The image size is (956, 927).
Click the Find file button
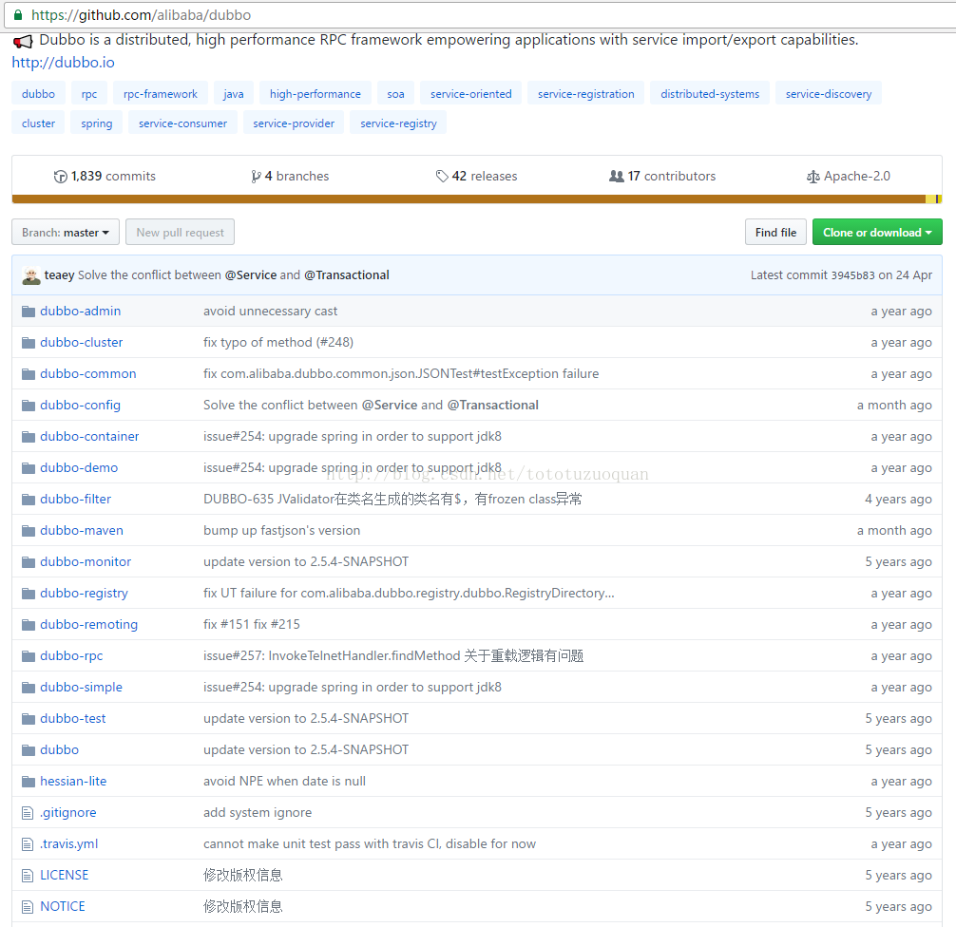click(775, 232)
